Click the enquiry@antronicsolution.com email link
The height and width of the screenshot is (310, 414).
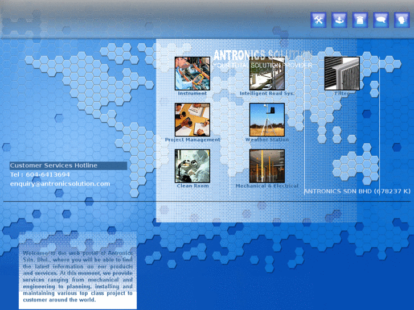click(x=60, y=184)
